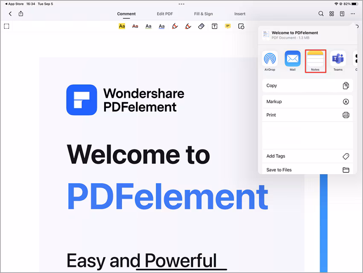Tap the share icon in top bar
Screen dimensions: 363x273
(21, 13)
